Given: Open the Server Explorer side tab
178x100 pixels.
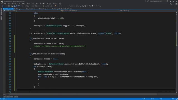Looking at the screenshot, I should [x=1, y=11].
